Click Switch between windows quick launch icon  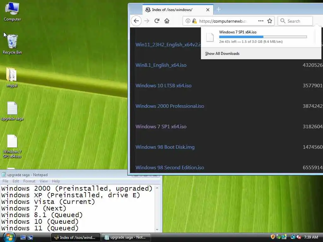[x=30, y=237]
